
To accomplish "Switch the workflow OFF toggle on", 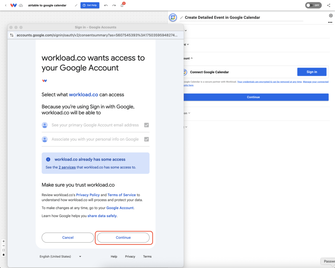I will tap(313, 5).
